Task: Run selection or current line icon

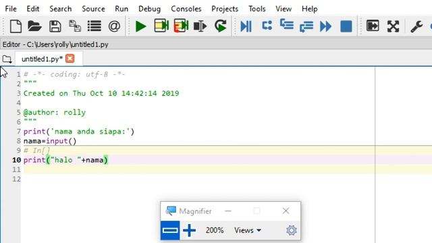Action: 200,26
